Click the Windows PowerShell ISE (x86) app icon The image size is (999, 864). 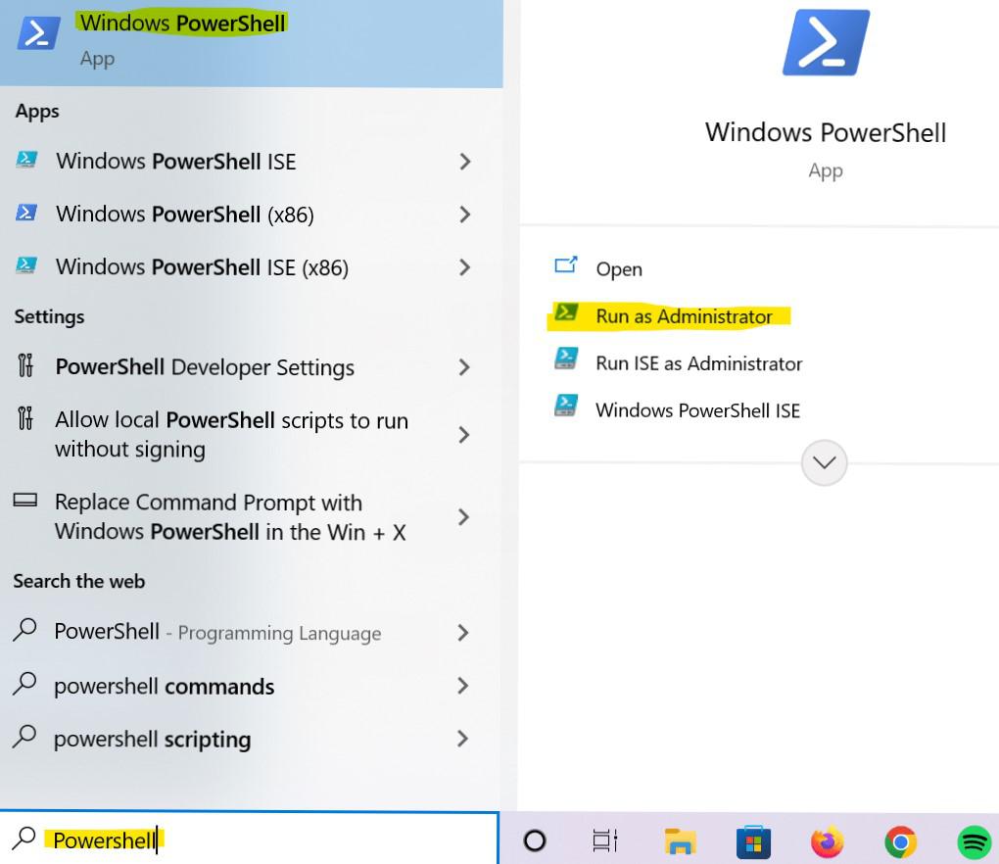(x=26, y=265)
